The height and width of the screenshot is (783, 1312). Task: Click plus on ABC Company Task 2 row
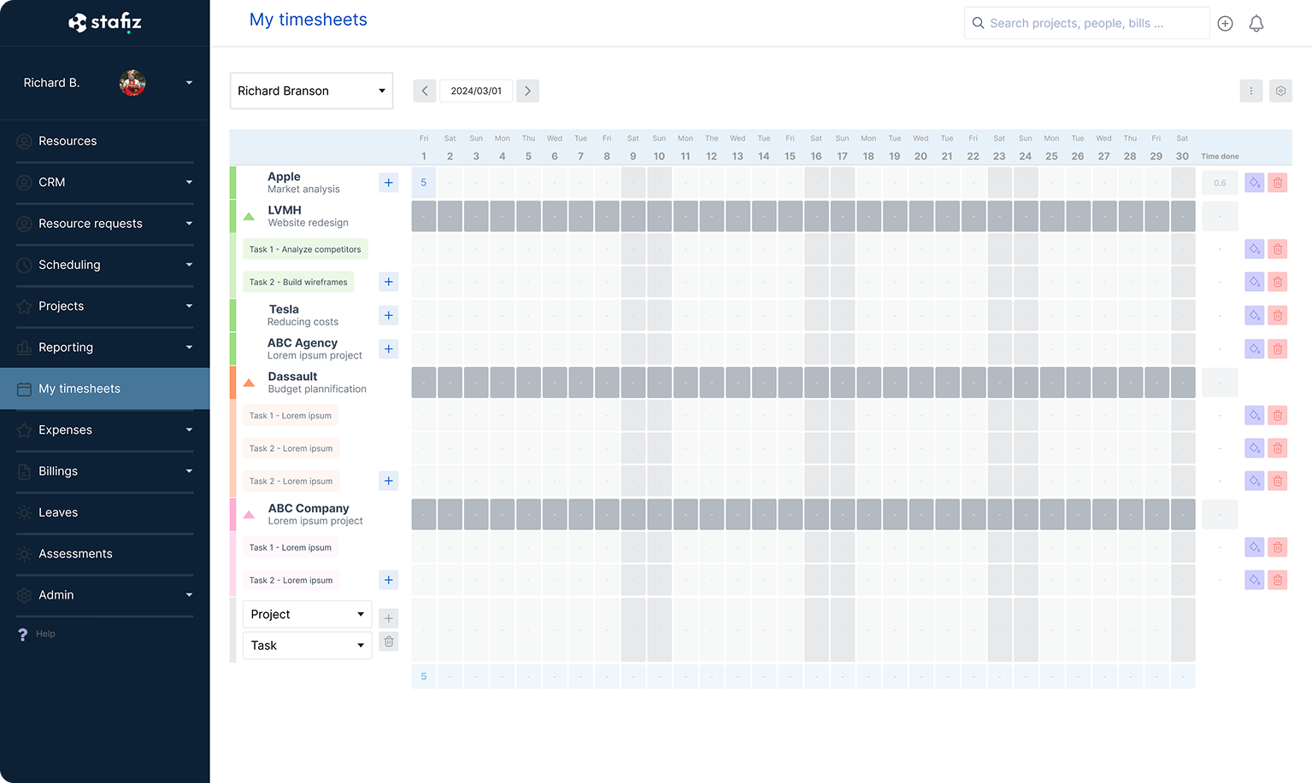(389, 580)
